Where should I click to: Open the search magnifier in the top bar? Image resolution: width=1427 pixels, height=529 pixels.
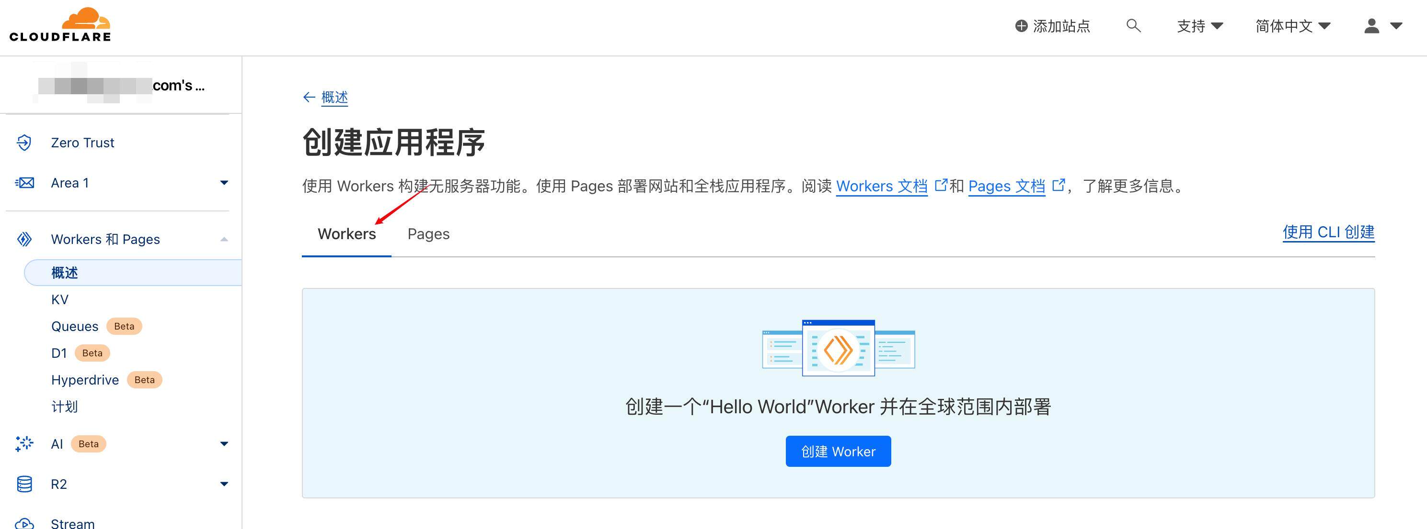click(x=1133, y=25)
